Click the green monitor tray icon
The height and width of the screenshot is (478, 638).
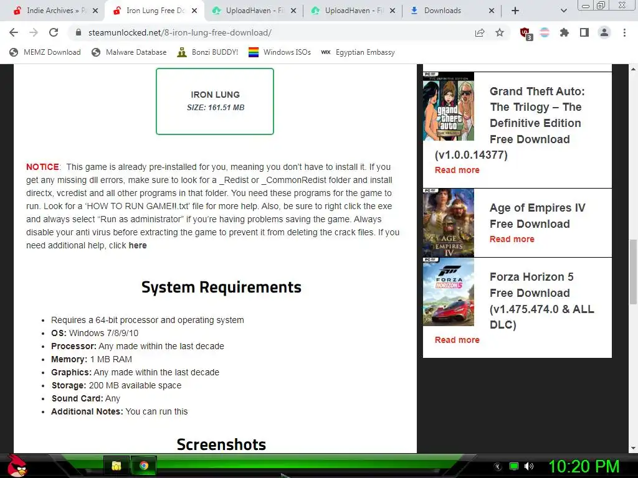point(514,466)
